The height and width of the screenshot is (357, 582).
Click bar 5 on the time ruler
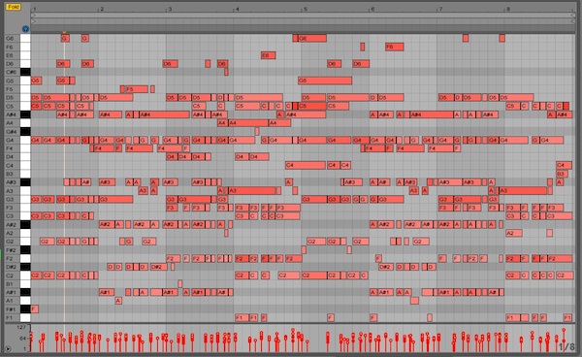[x=306, y=9]
